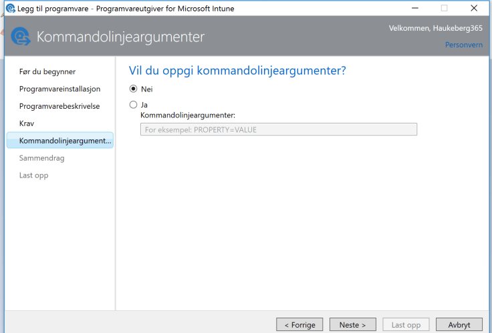Click the Kommandolinjeargumenter: field label
The image size is (492, 333).
click(x=188, y=115)
